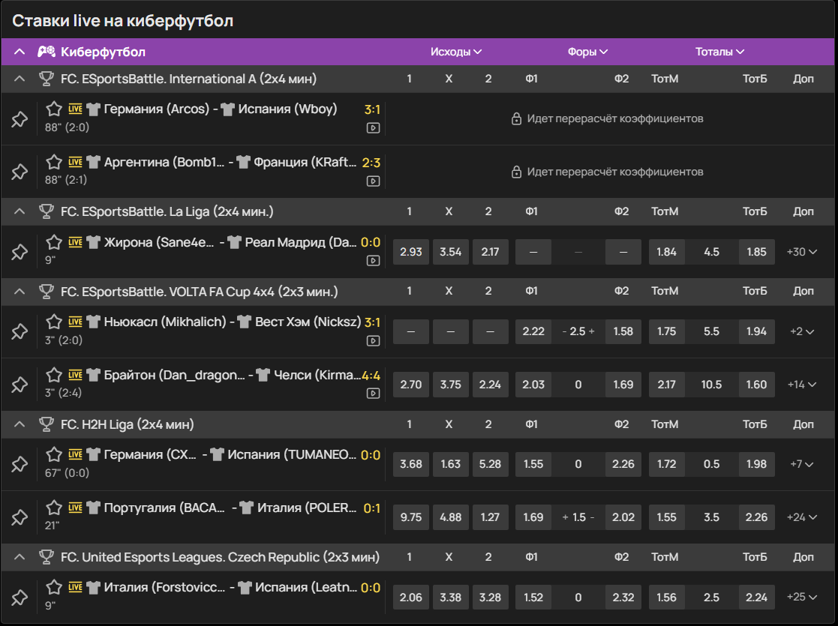Star the Брайтон vs Челси match as favorite
The image size is (838, 626).
point(54,375)
